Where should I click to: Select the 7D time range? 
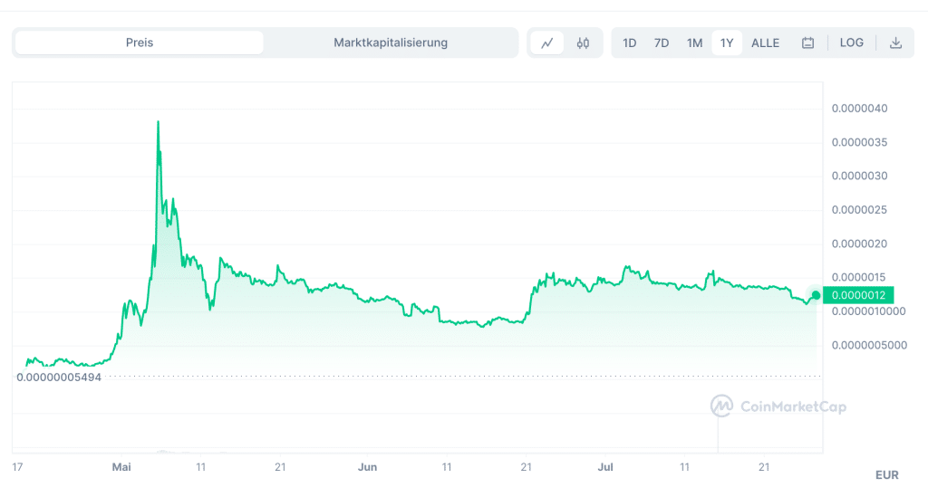tap(662, 43)
